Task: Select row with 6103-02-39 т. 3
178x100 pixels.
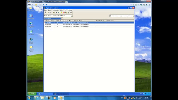Action: pyautogui.click(x=89, y=26)
